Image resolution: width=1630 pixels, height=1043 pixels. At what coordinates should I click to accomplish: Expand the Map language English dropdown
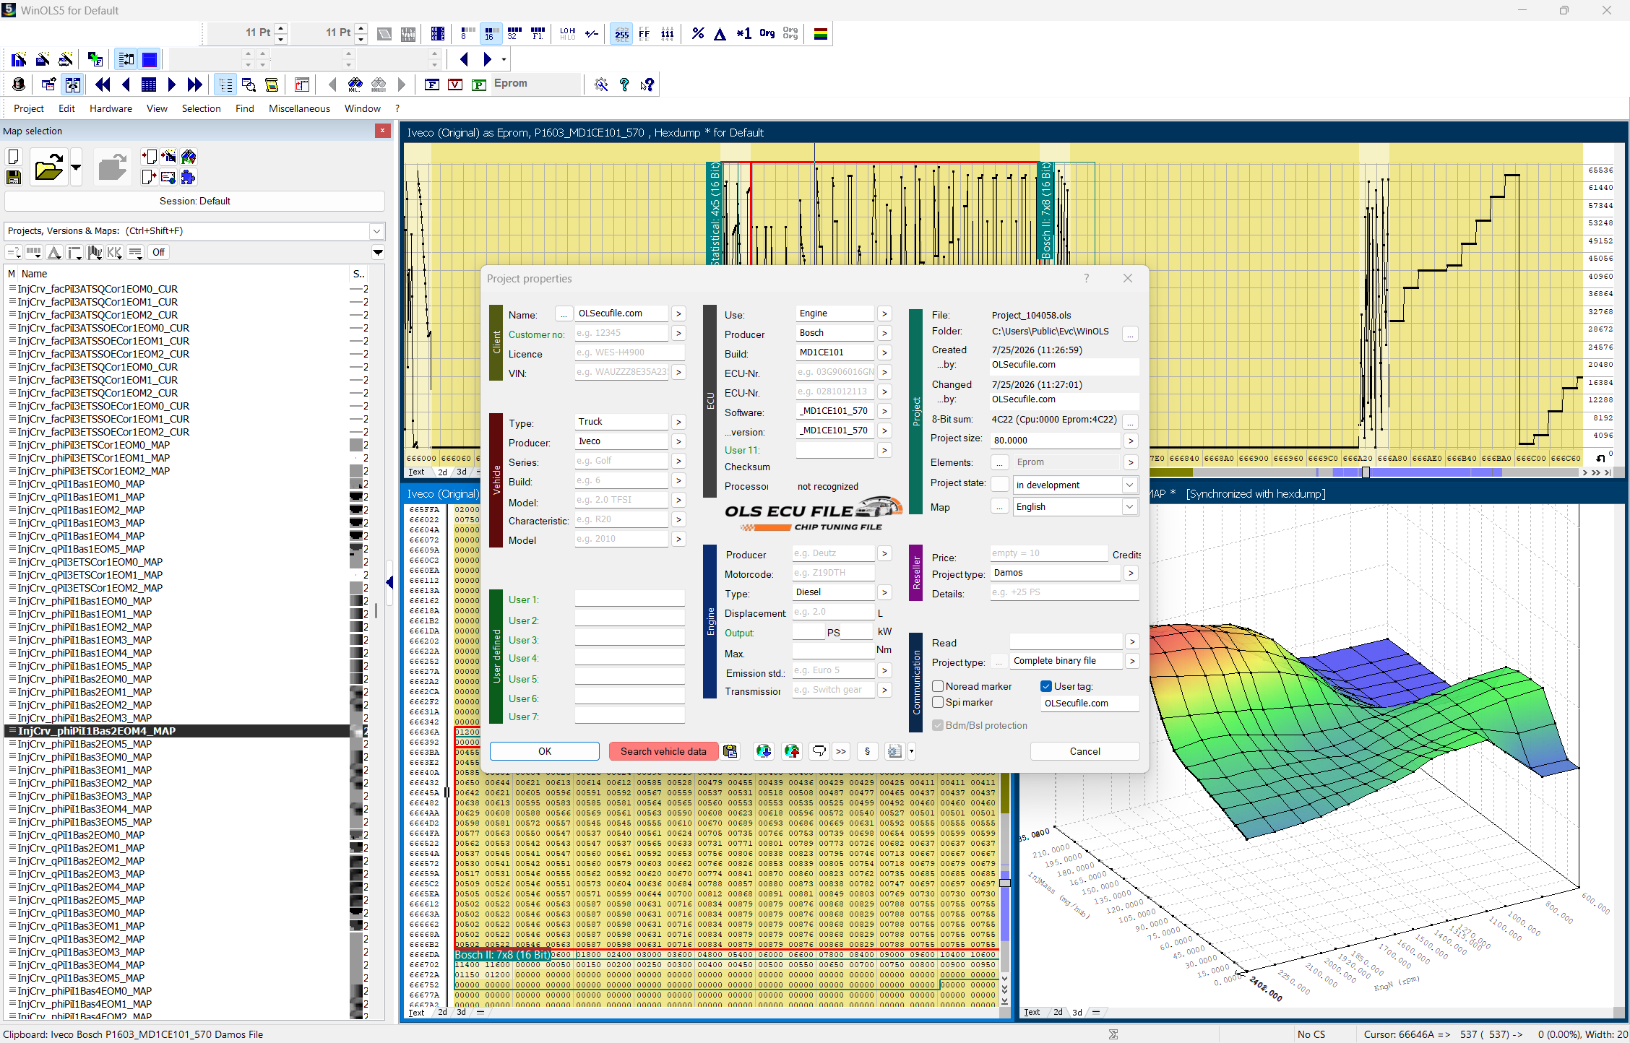pos(1075,506)
